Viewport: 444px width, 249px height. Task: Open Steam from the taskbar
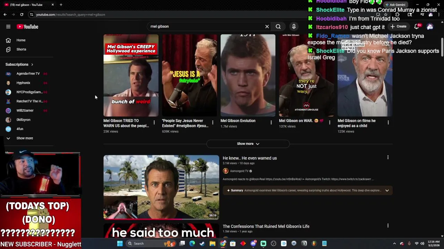point(202,243)
